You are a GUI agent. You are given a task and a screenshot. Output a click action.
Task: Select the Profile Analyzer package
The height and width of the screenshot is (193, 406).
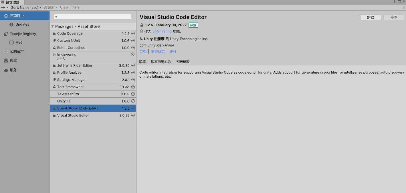(x=93, y=73)
